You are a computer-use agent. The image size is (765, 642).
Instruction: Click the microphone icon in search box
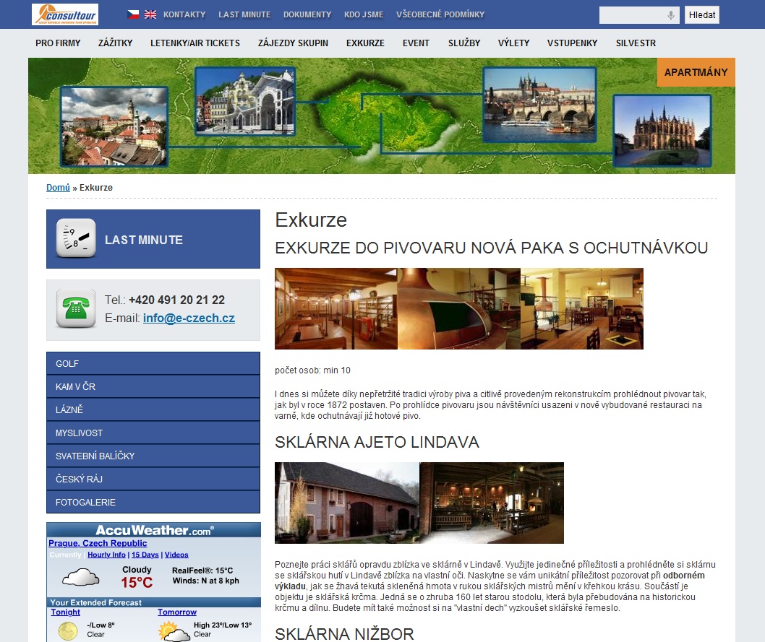point(671,15)
